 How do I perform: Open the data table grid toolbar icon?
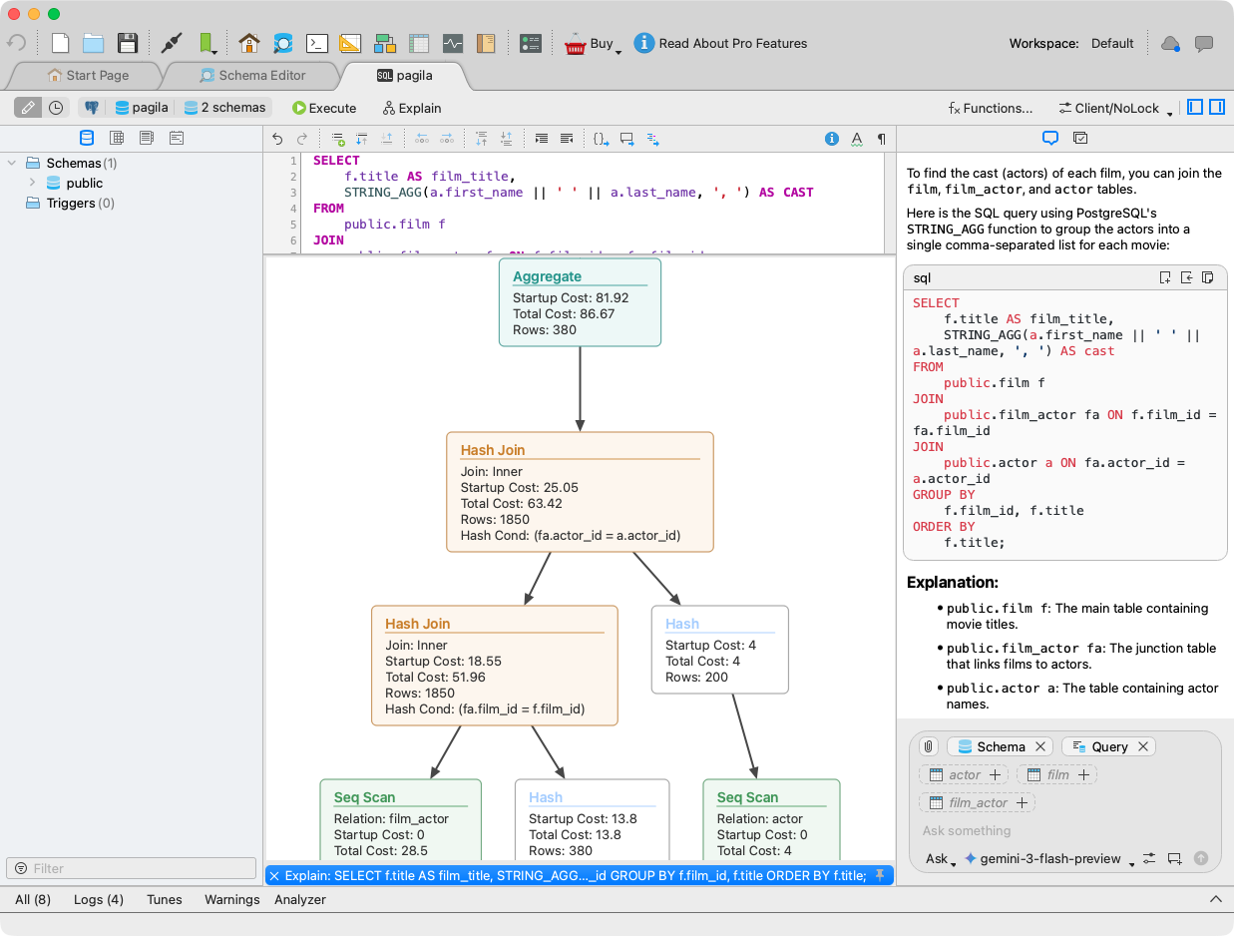[419, 43]
